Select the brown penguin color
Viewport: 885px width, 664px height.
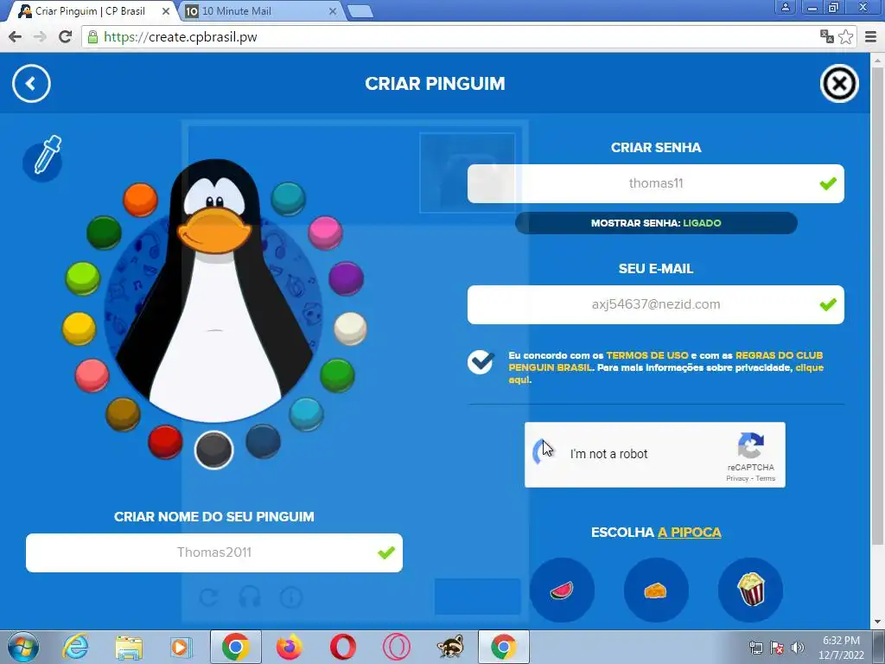[123, 414]
